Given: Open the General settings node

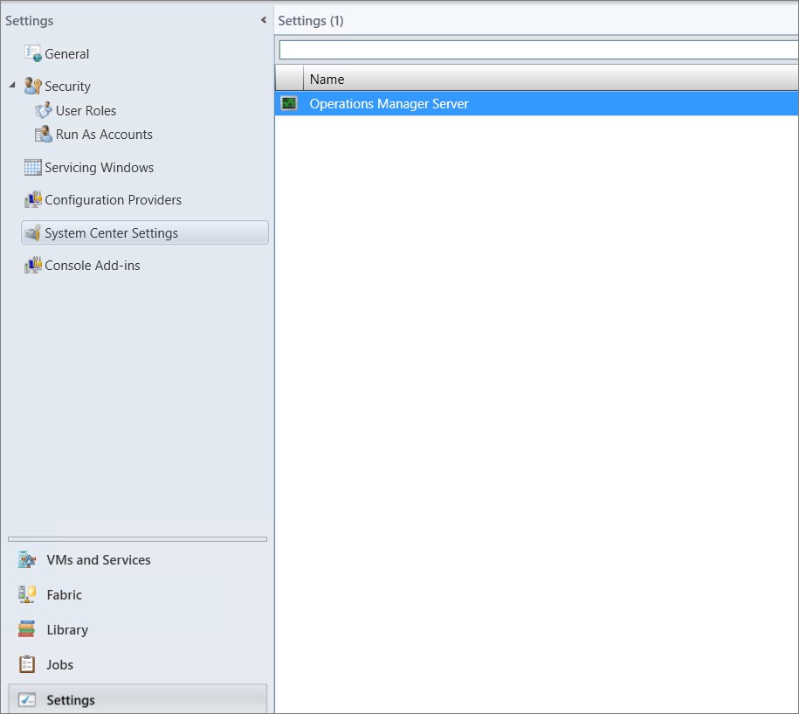Looking at the screenshot, I should pyautogui.click(x=66, y=53).
